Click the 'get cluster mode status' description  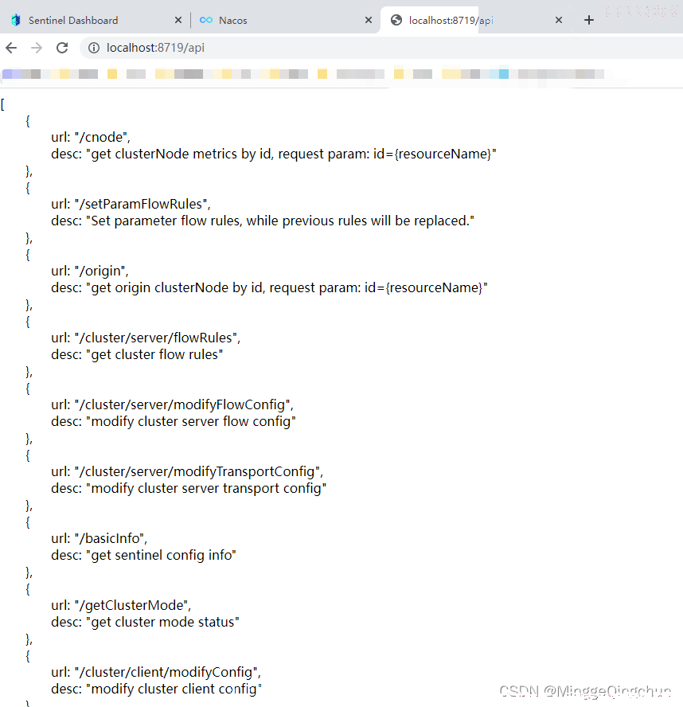(x=145, y=623)
